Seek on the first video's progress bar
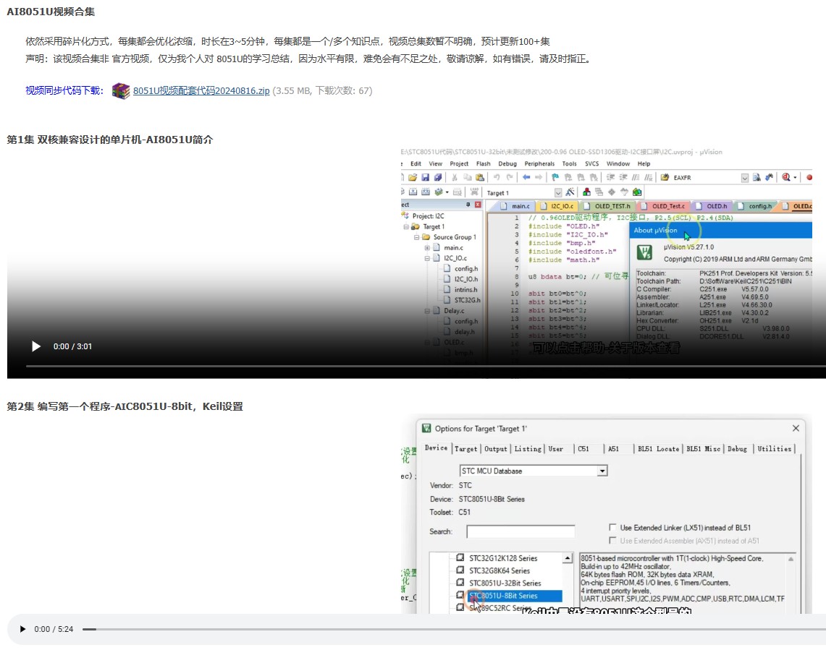 point(426,365)
